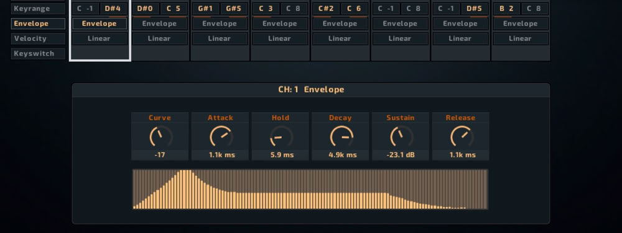Open the Keyswitch tab
Viewport: 622px width, 233px height.
[38, 53]
